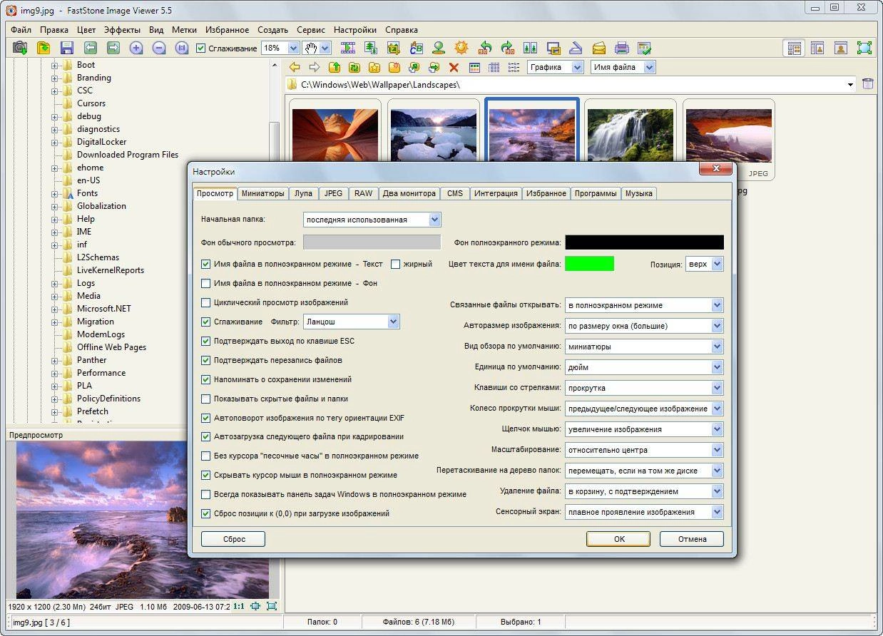Click the Сброс button
The image size is (883, 636).
(x=234, y=539)
